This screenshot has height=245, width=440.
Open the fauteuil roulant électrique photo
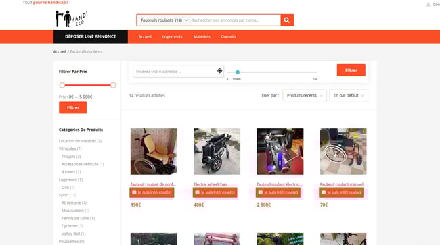point(280,151)
